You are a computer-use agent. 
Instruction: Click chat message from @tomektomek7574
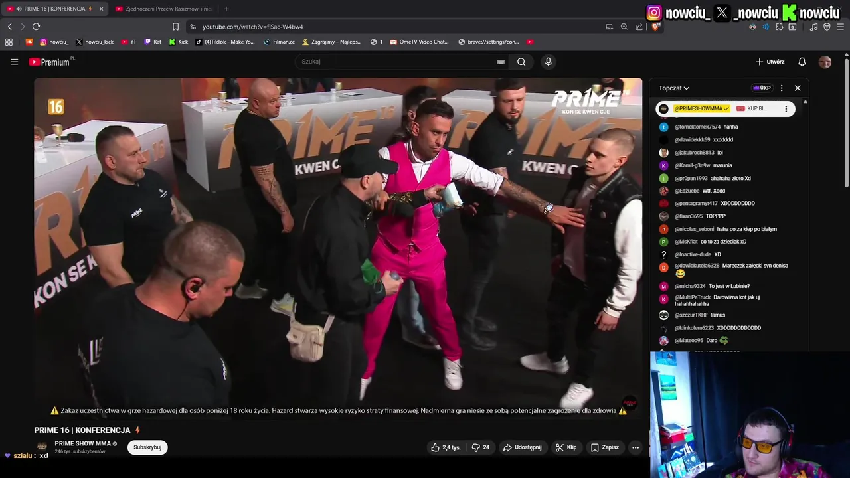pyautogui.click(x=706, y=127)
